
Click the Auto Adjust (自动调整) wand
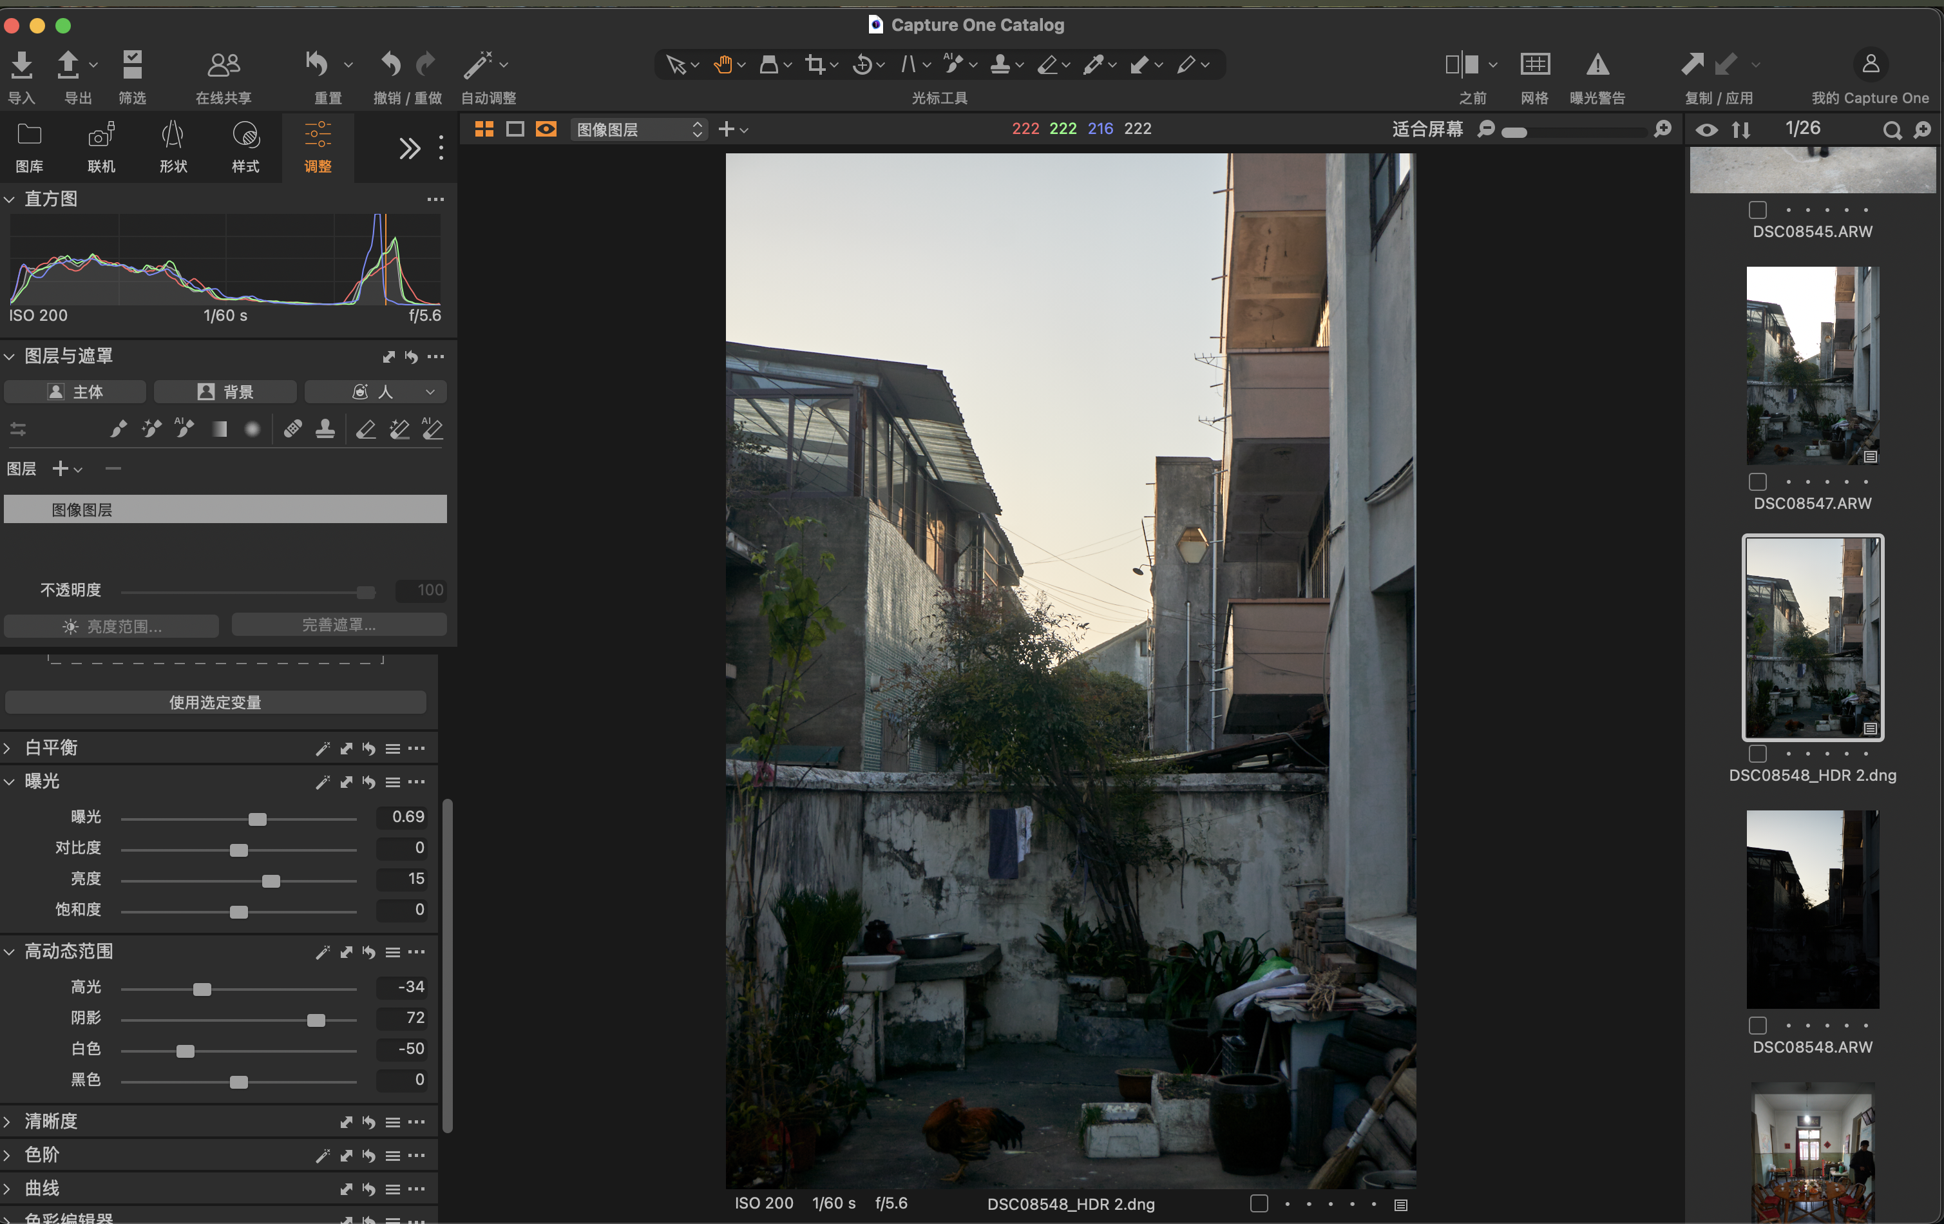477,64
